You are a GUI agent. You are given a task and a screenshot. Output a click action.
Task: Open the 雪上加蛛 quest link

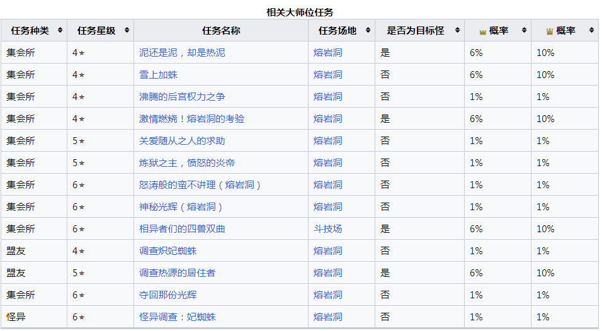[x=158, y=75]
